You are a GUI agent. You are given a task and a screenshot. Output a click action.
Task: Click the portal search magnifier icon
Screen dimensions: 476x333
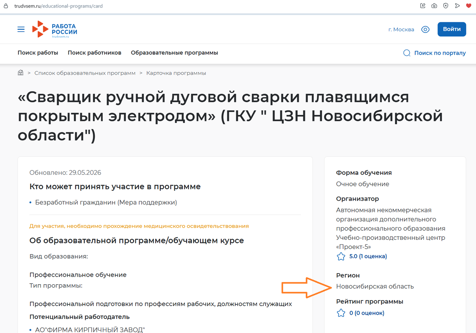[407, 53]
